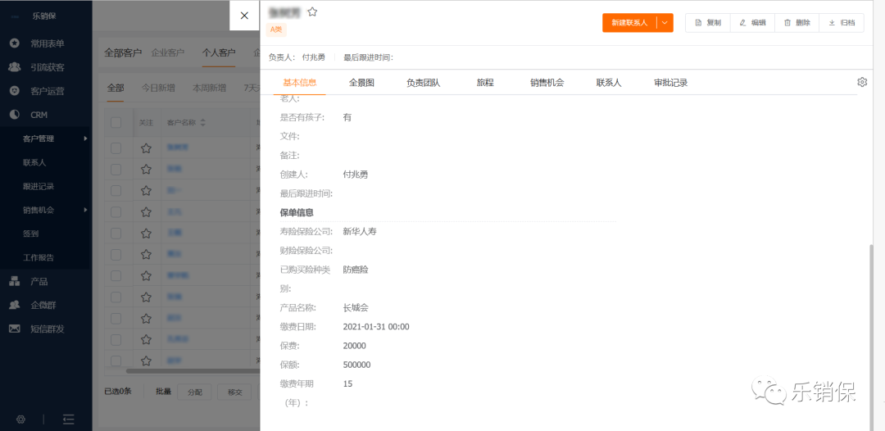Tick the select-all checkbox in the table header
The width and height of the screenshot is (885, 431).
click(116, 122)
